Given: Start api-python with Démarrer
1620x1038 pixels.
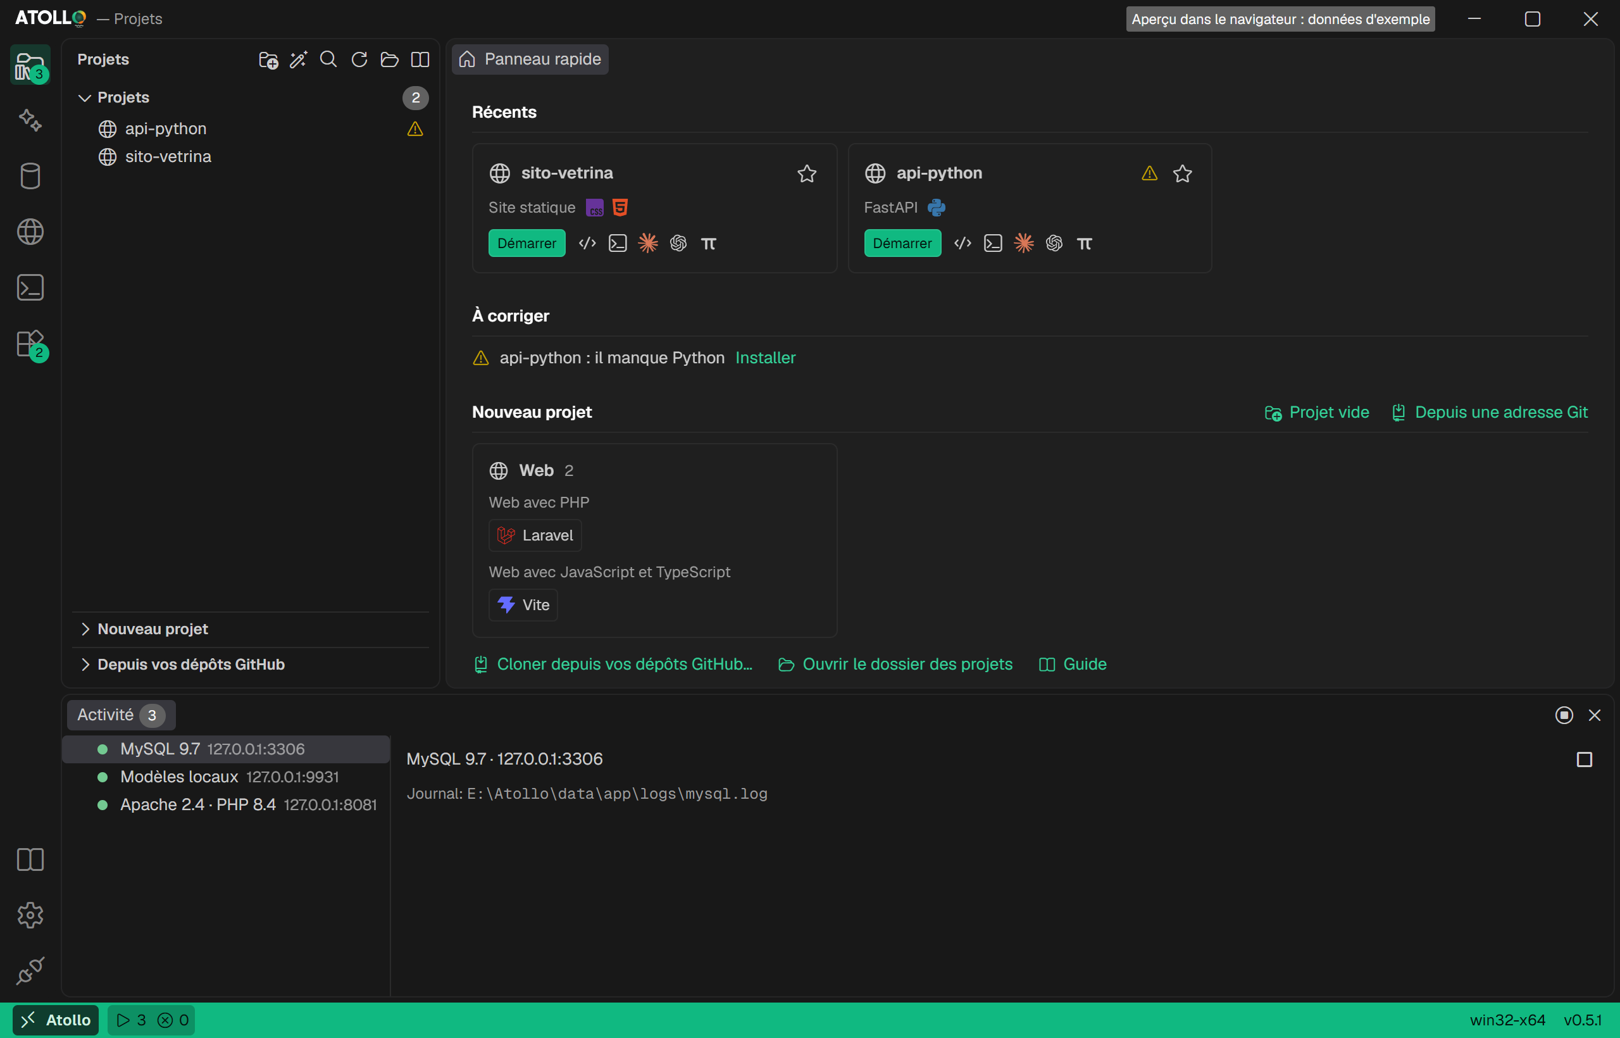Looking at the screenshot, I should coord(902,243).
